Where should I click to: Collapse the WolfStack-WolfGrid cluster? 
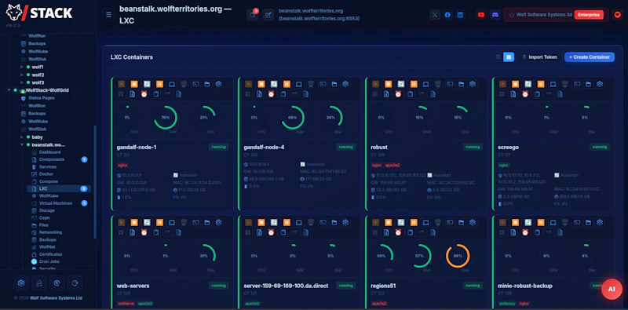click(x=9, y=90)
